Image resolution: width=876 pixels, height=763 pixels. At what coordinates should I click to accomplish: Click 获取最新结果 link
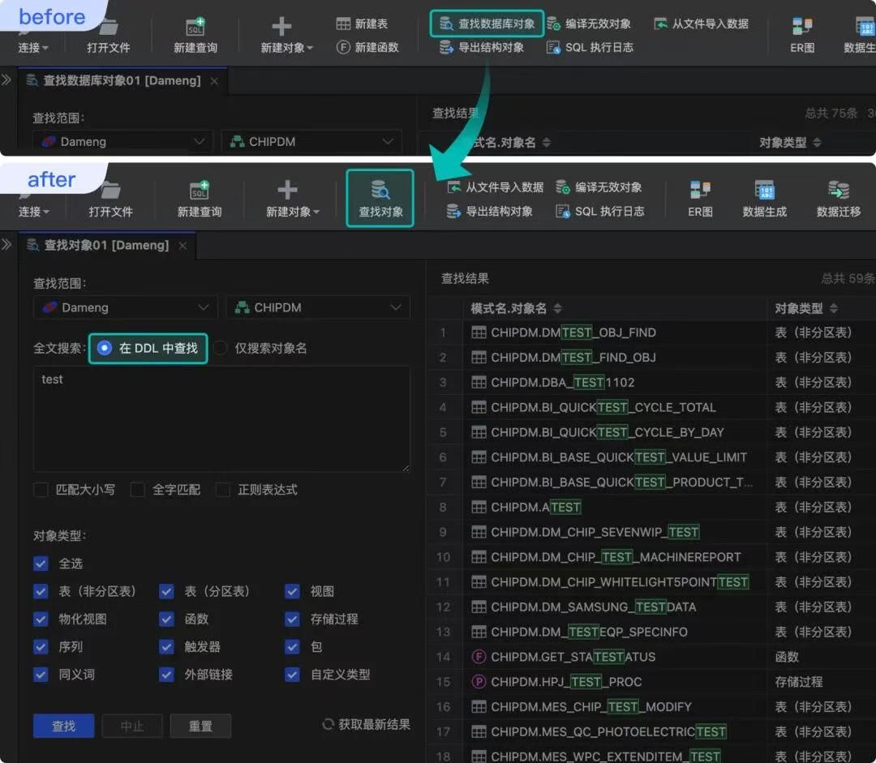(x=374, y=724)
